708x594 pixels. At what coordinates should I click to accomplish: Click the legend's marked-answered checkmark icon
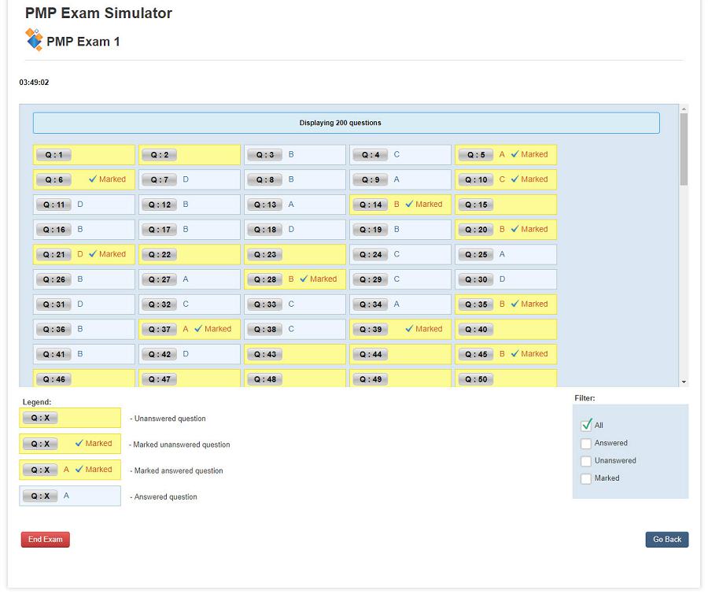point(79,470)
